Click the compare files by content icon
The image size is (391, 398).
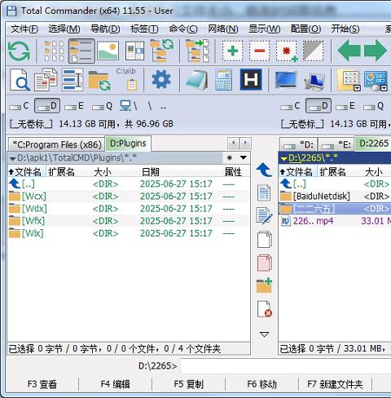tap(46, 80)
